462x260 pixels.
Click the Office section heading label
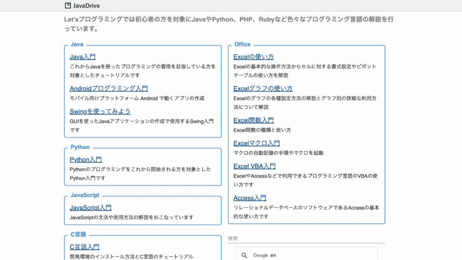pos(242,44)
